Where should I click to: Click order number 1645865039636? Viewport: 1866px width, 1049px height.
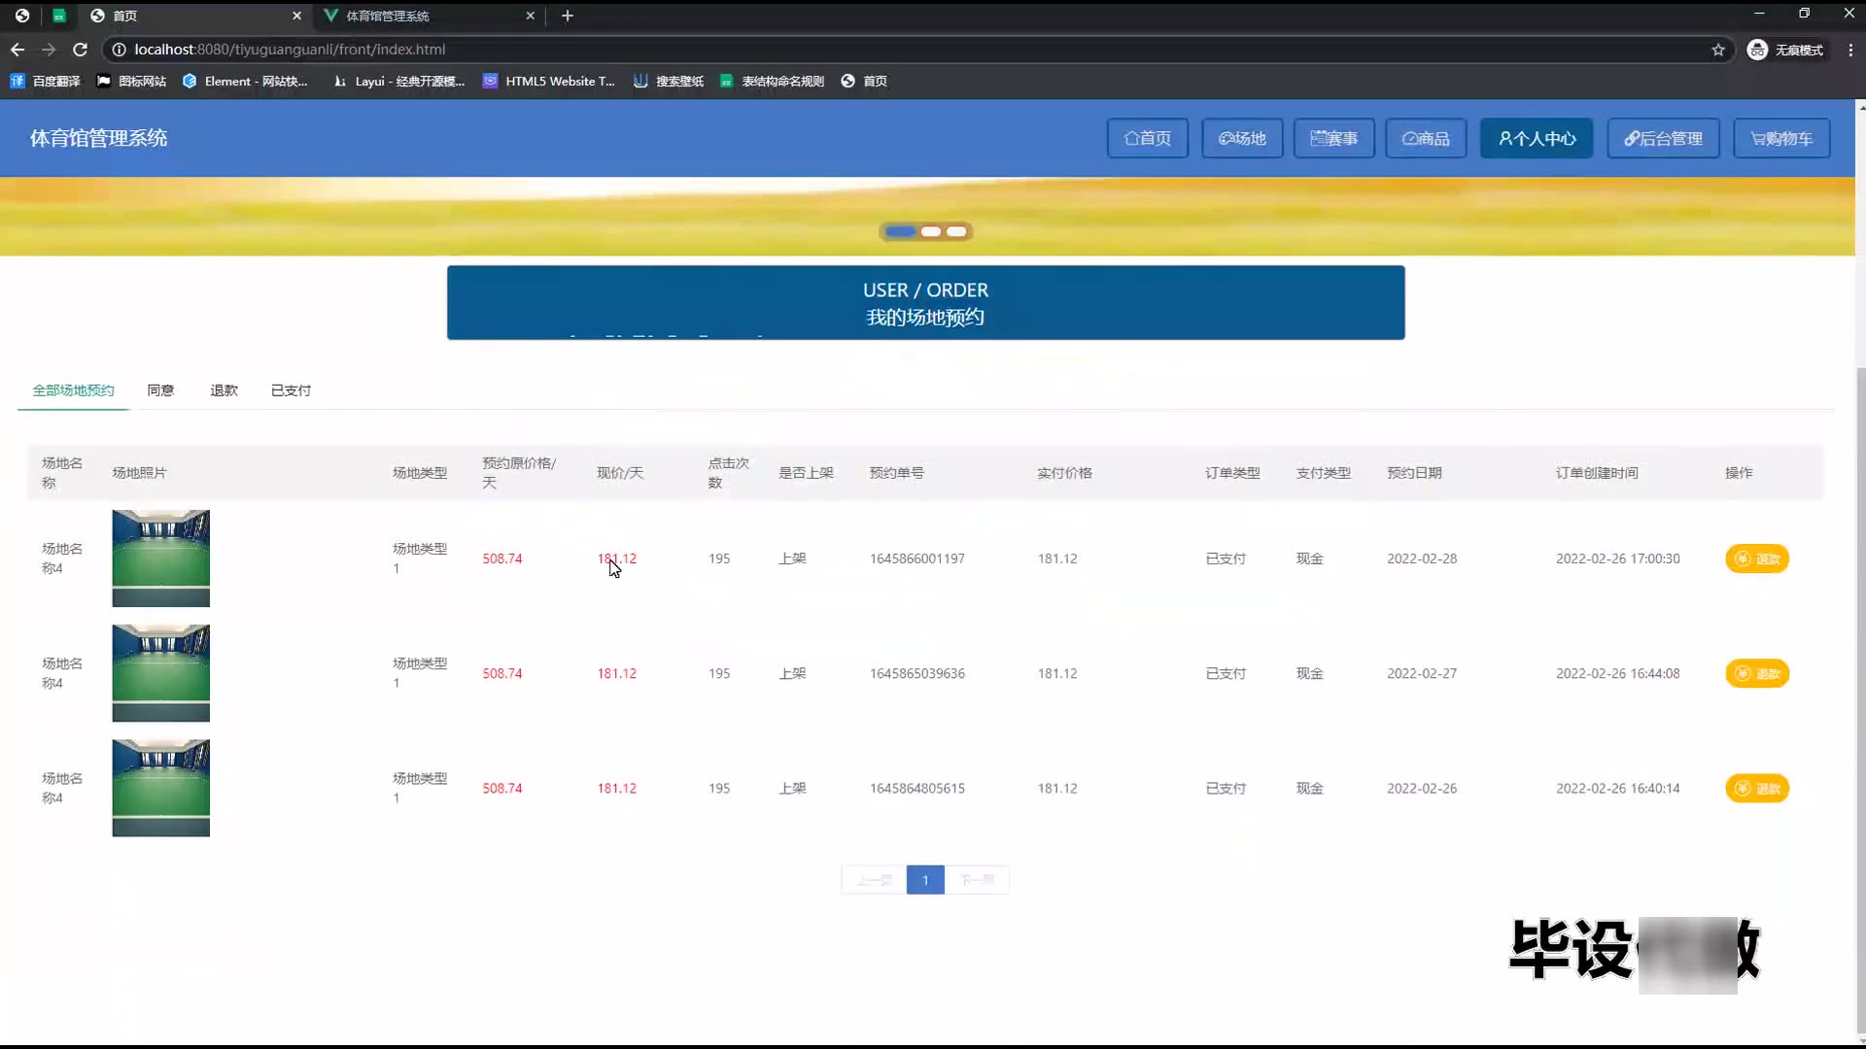[917, 673]
